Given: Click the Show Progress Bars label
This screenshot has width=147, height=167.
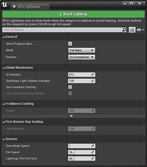Looking at the screenshot, I should click(x=19, y=44).
